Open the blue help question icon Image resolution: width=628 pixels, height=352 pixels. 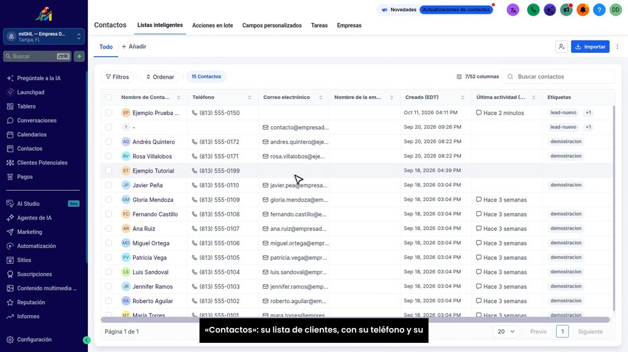(x=599, y=10)
